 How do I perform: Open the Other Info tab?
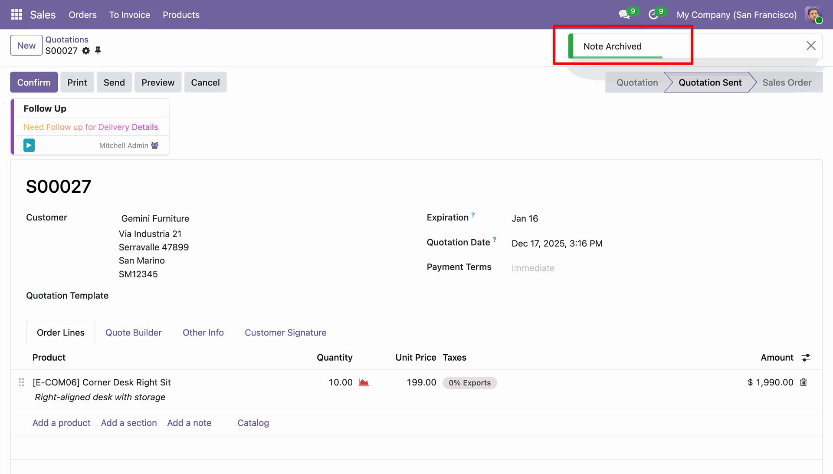coord(203,332)
